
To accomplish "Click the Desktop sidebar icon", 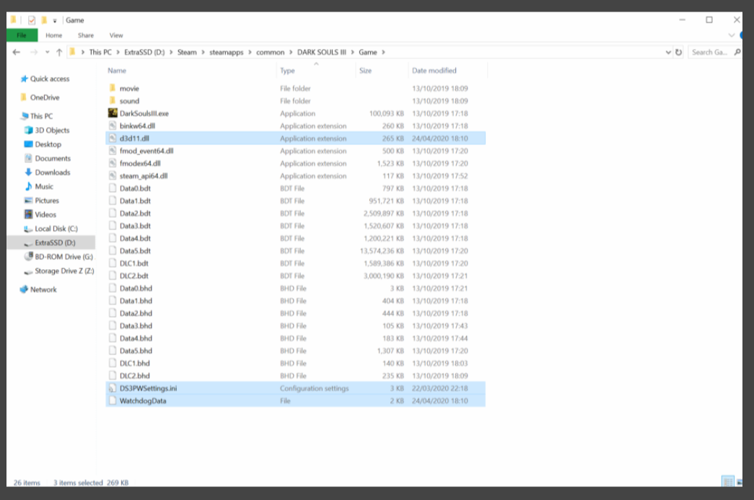I will click(28, 144).
